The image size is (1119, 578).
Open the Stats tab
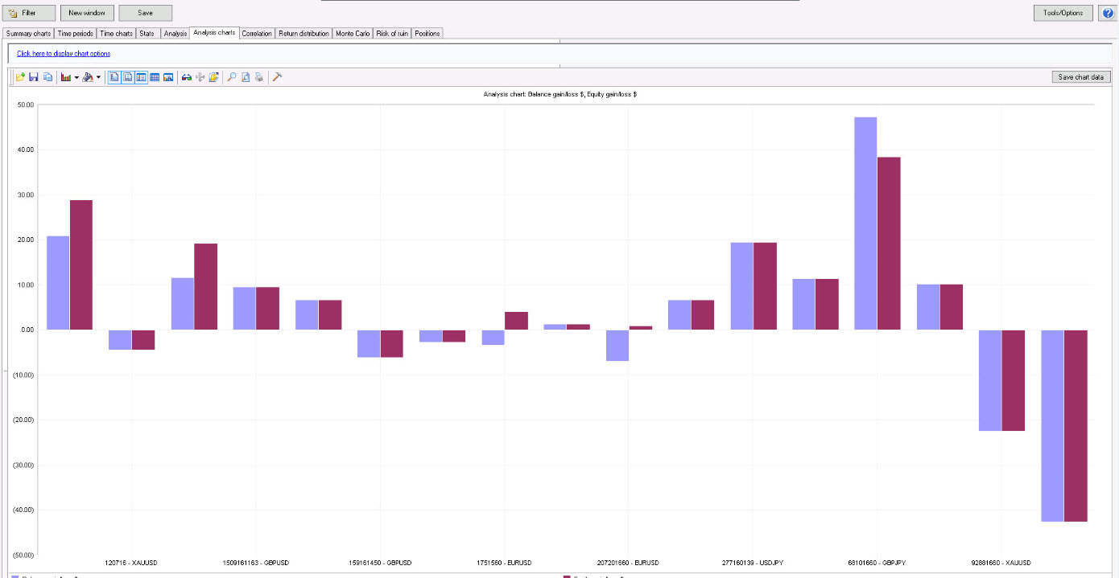[x=147, y=33]
